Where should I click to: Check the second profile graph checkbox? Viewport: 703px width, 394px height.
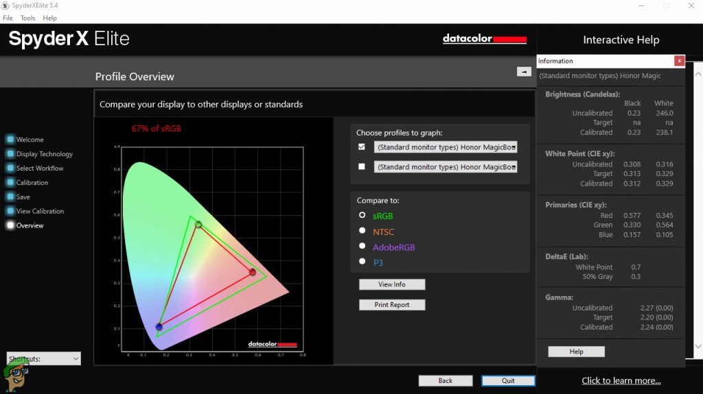(362, 167)
